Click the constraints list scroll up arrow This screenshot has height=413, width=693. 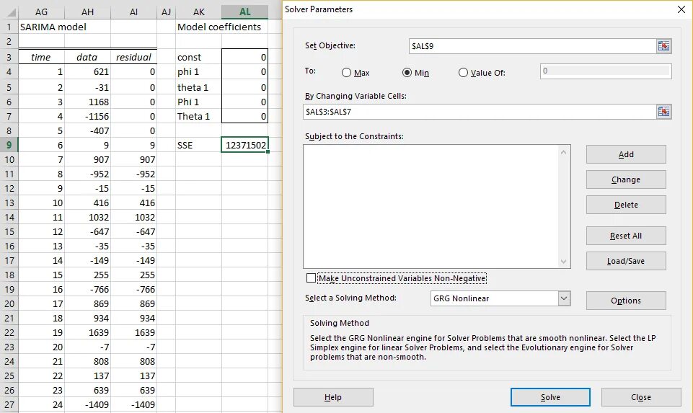[563, 152]
